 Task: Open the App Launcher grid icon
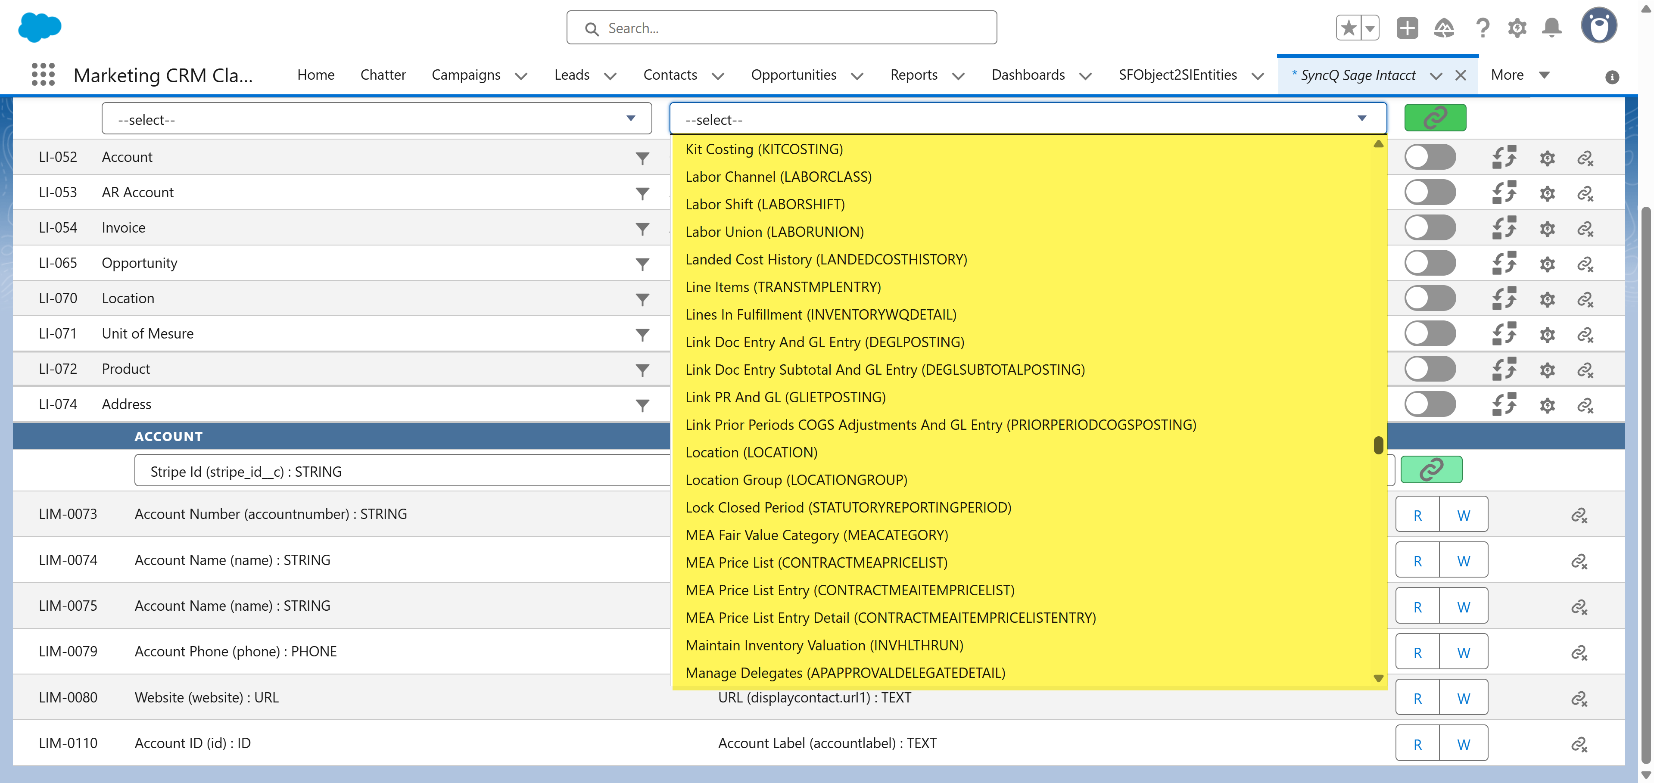point(43,75)
